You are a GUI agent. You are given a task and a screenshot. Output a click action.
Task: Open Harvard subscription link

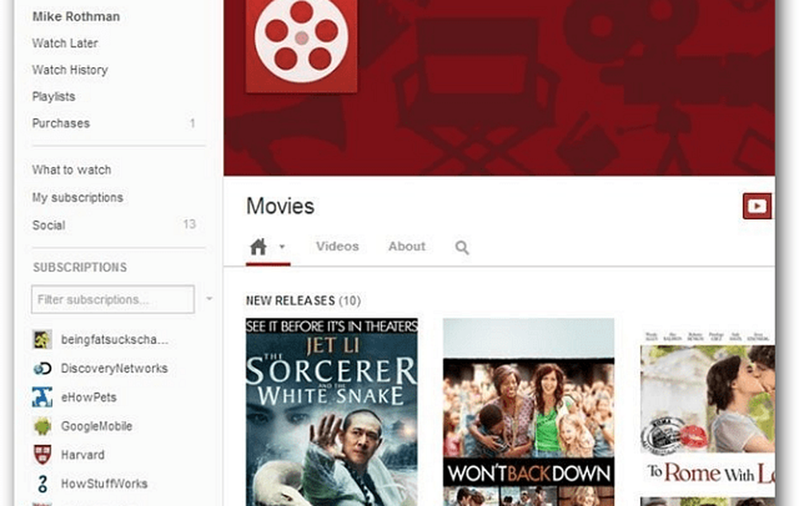click(x=82, y=455)
